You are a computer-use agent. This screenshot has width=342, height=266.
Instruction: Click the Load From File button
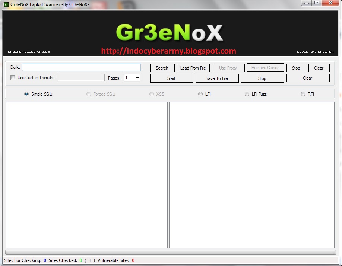pos(193,68)
